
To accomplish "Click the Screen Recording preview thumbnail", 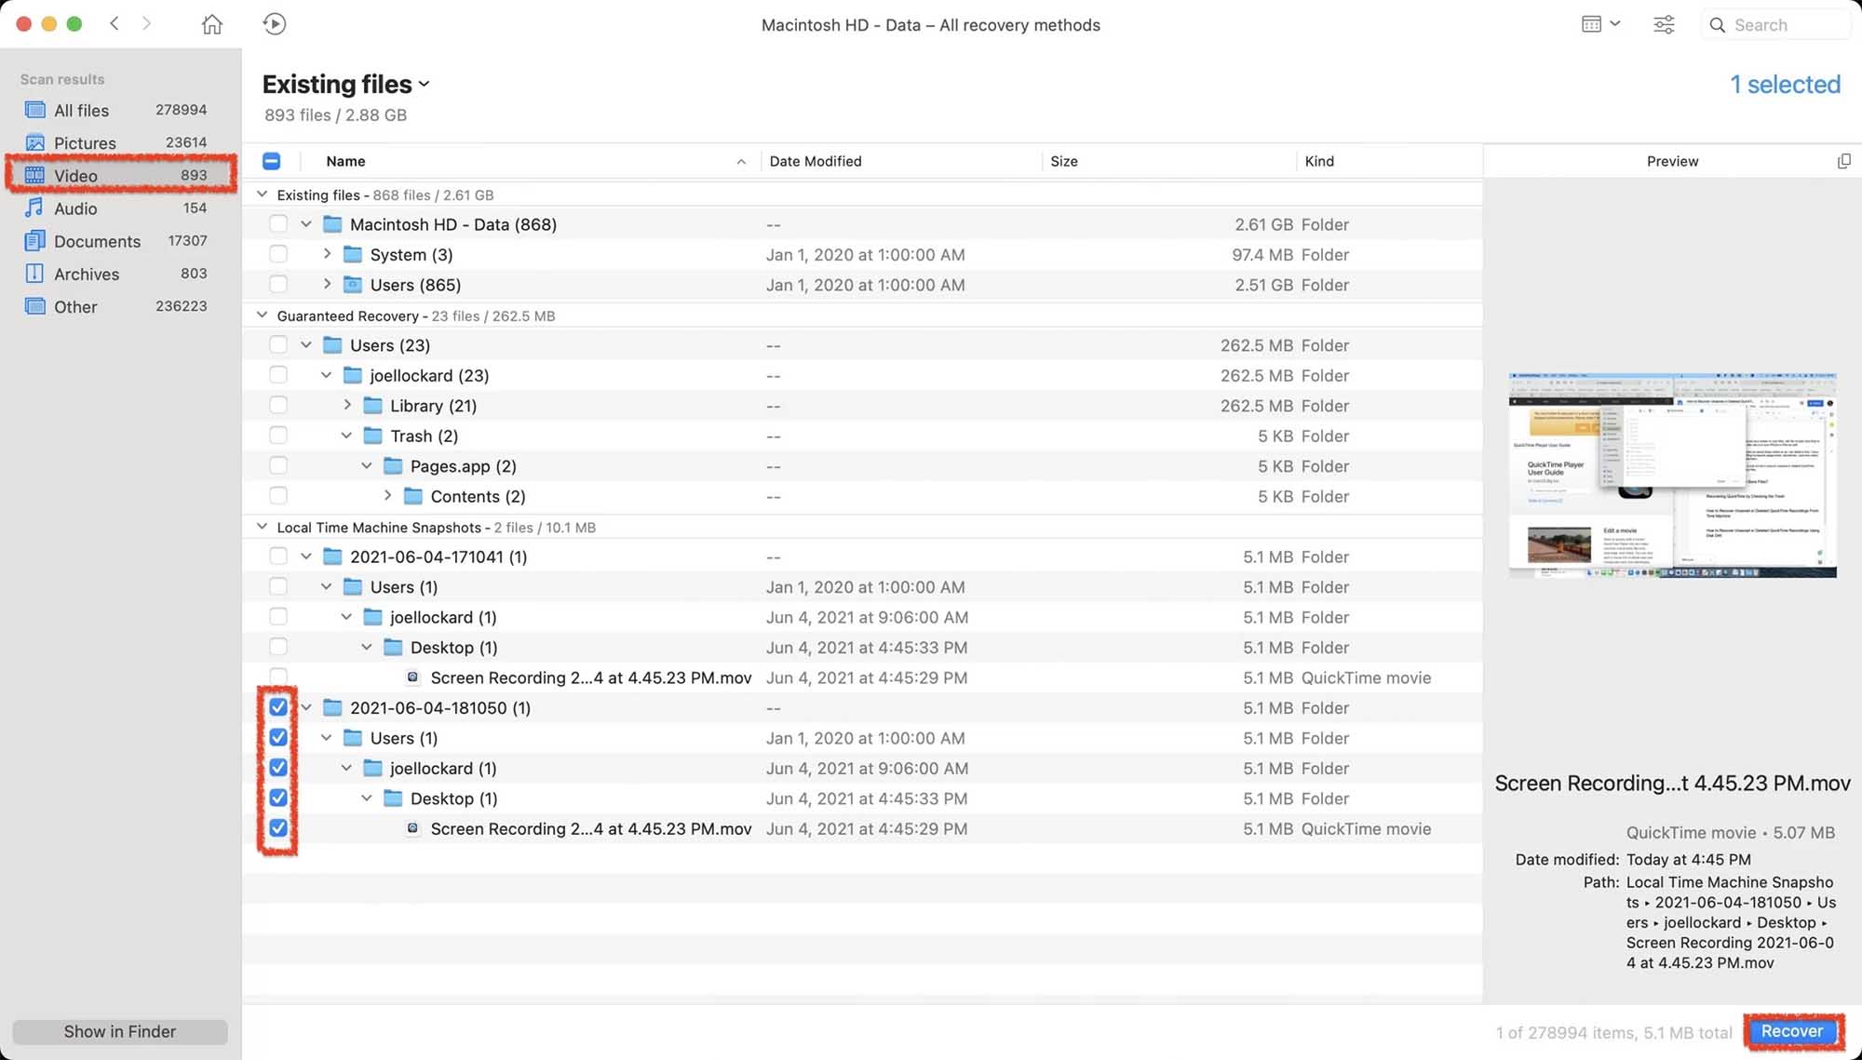I will 1672,476.
